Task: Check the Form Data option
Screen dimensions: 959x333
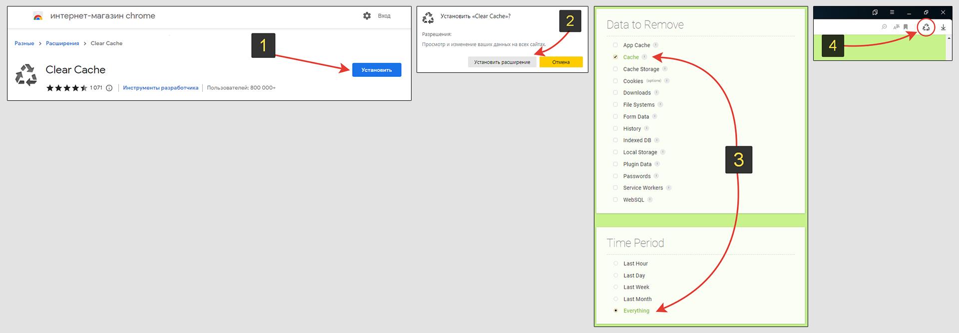Action: tap(615, 116)
